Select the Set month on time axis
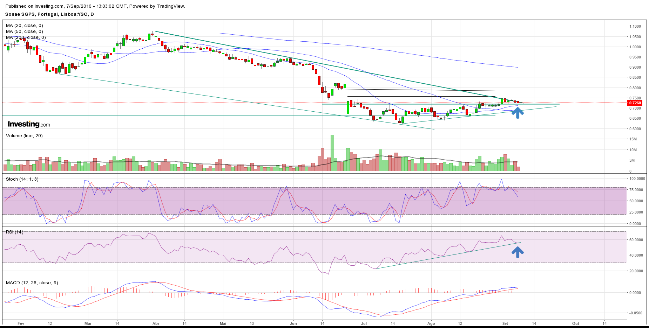649x328 pixels. point(505,323)
